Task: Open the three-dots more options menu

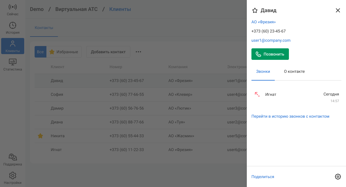Action: (x=138, y=52)
